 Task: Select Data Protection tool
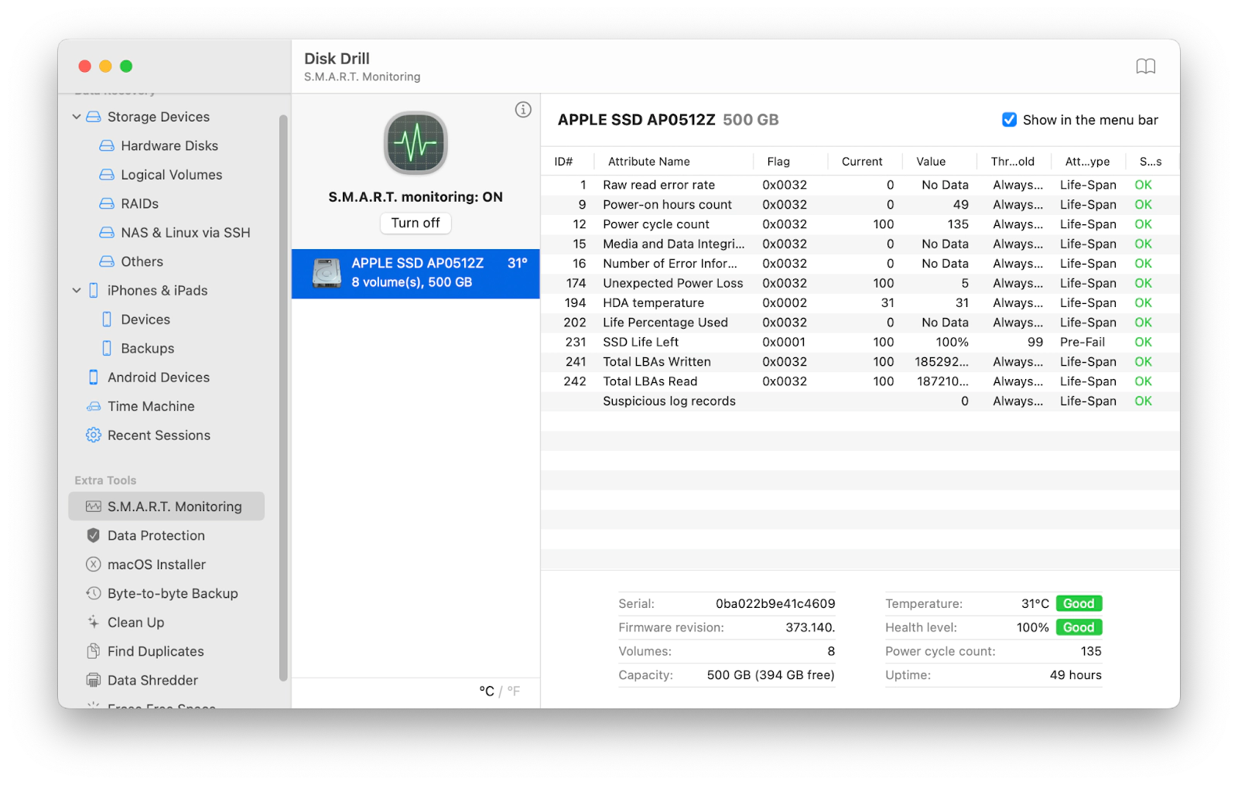click(156, 535)
